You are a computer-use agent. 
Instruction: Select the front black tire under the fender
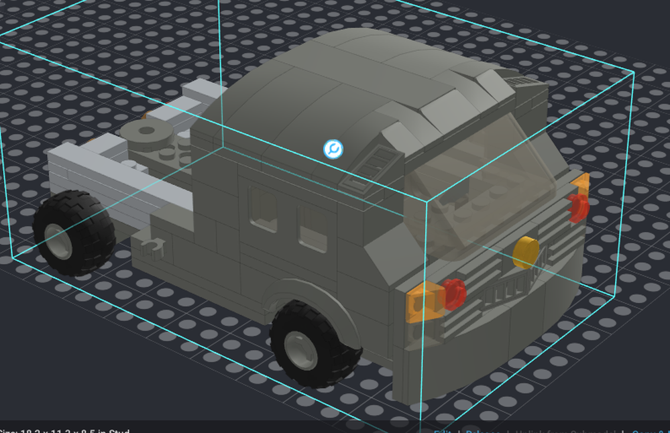[315, 344]
